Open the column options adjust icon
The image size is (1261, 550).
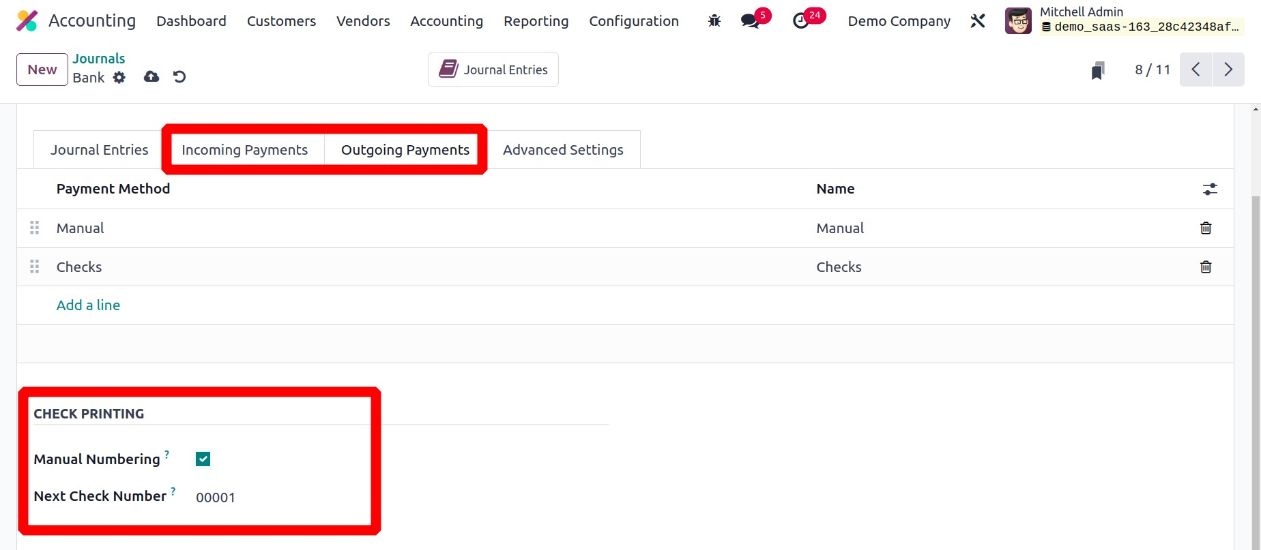pos(1210,189)
